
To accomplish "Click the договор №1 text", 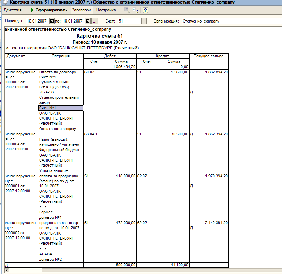I will (x=50, y=218).
